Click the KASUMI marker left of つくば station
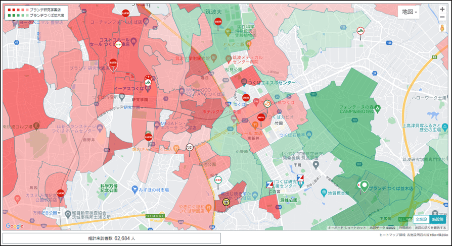This screenshot has width=452, height=246. [x=246, y=98]
